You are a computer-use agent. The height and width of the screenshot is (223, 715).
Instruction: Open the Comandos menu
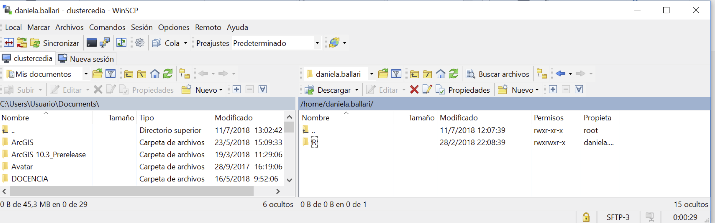click(107, 27)
